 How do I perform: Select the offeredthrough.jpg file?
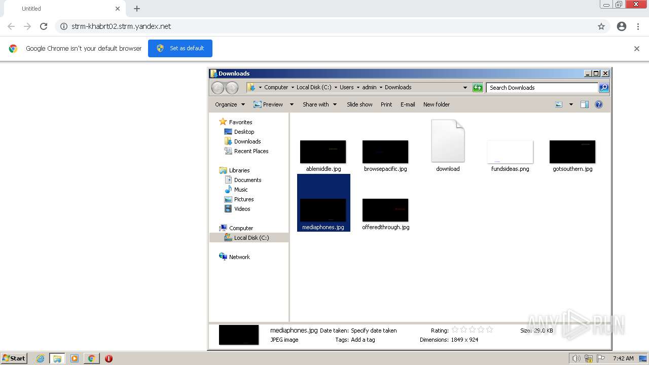click(385, 214)
